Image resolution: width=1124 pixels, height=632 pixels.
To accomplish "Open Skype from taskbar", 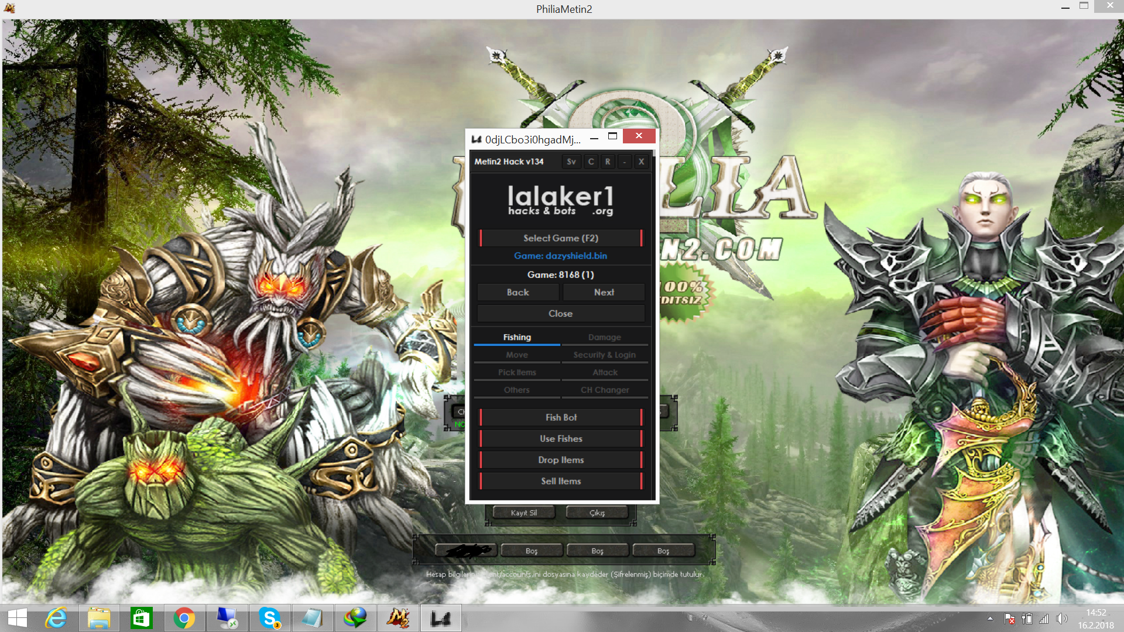I will [270, 619].
